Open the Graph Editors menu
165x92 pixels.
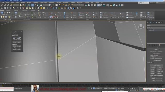pos(44,3)
